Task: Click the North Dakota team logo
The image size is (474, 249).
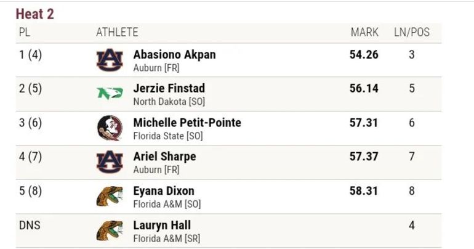Action: coord(110,94)
